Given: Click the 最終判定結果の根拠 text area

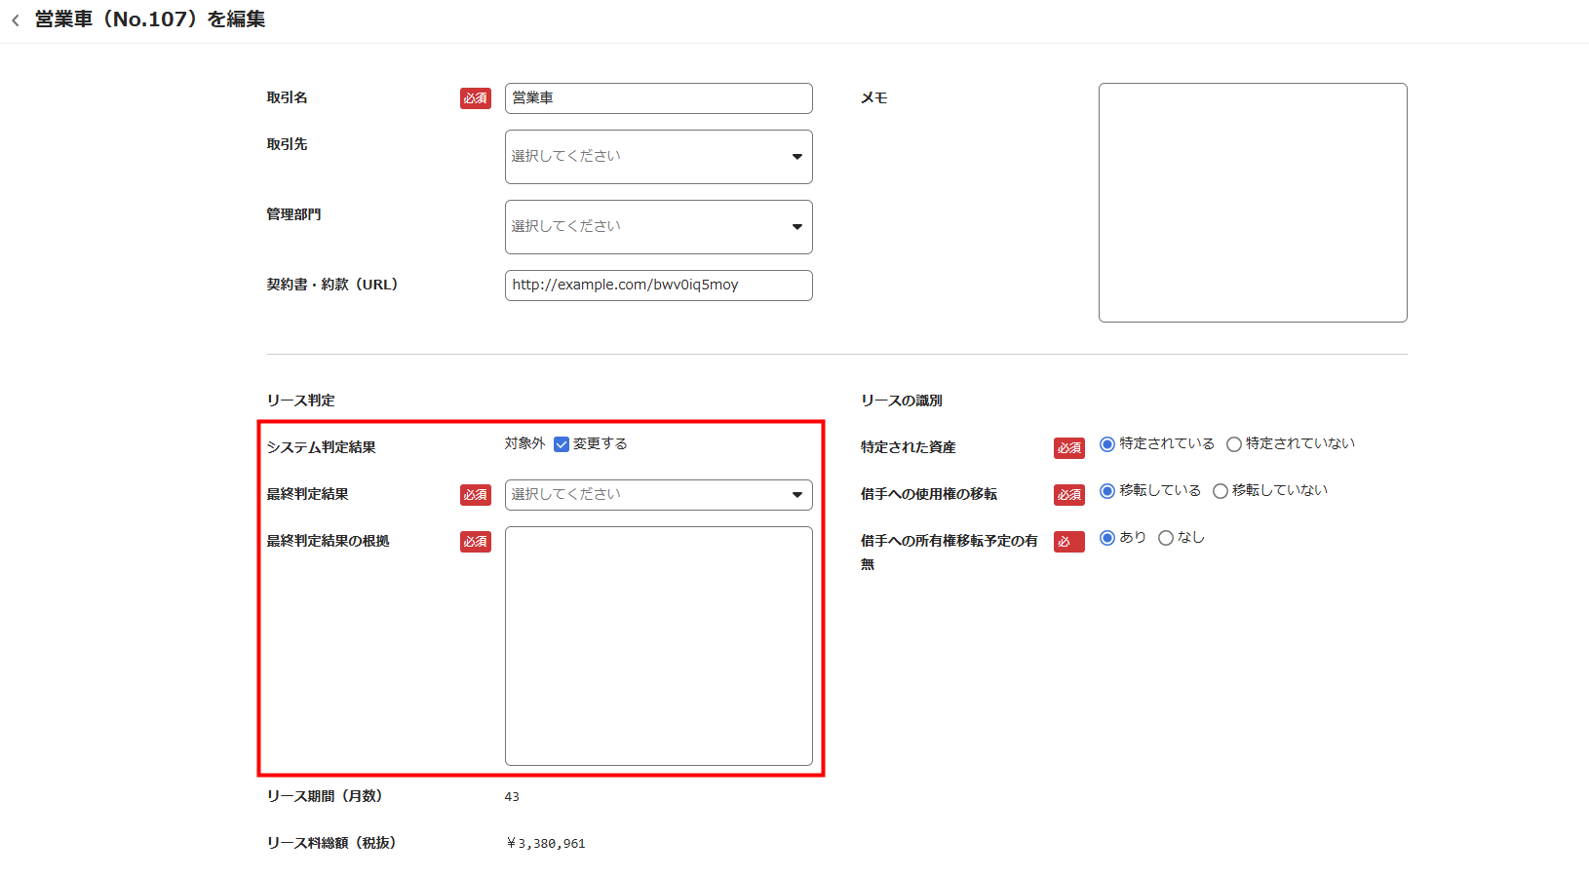Looking at the screenshot, I should click(x=658, y=645).
